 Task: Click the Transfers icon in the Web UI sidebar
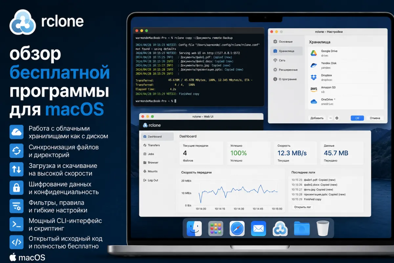tap(145, 145)
